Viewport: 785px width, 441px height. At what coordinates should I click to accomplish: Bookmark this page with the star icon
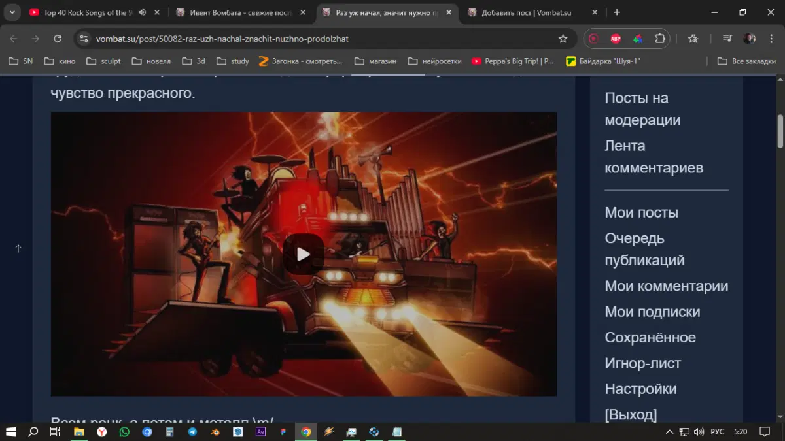[x=563, y=39]
